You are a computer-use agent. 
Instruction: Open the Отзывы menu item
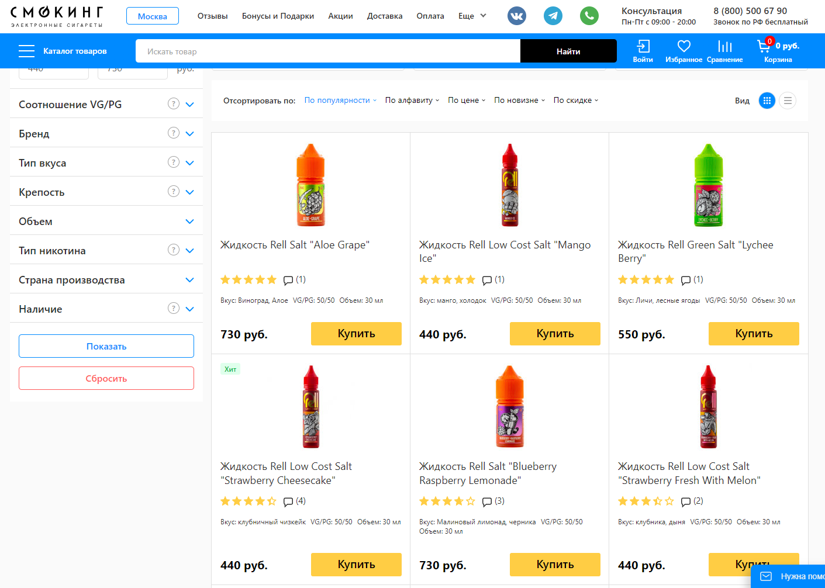213,16
